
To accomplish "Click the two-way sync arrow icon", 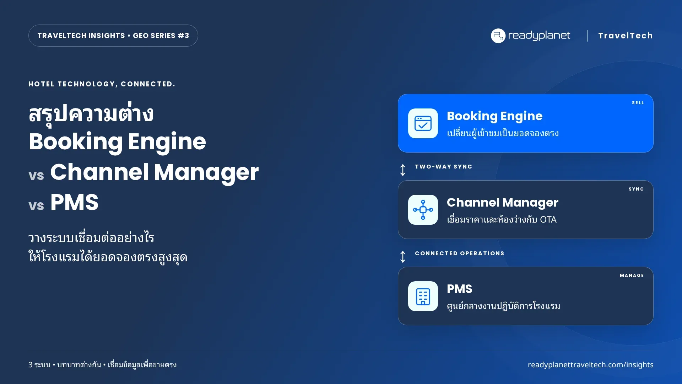I will [x=403, y=170].
